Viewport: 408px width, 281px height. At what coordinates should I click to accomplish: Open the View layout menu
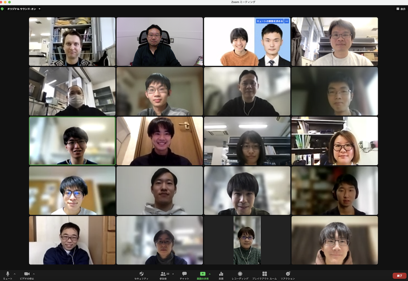[x=400, y=9]
